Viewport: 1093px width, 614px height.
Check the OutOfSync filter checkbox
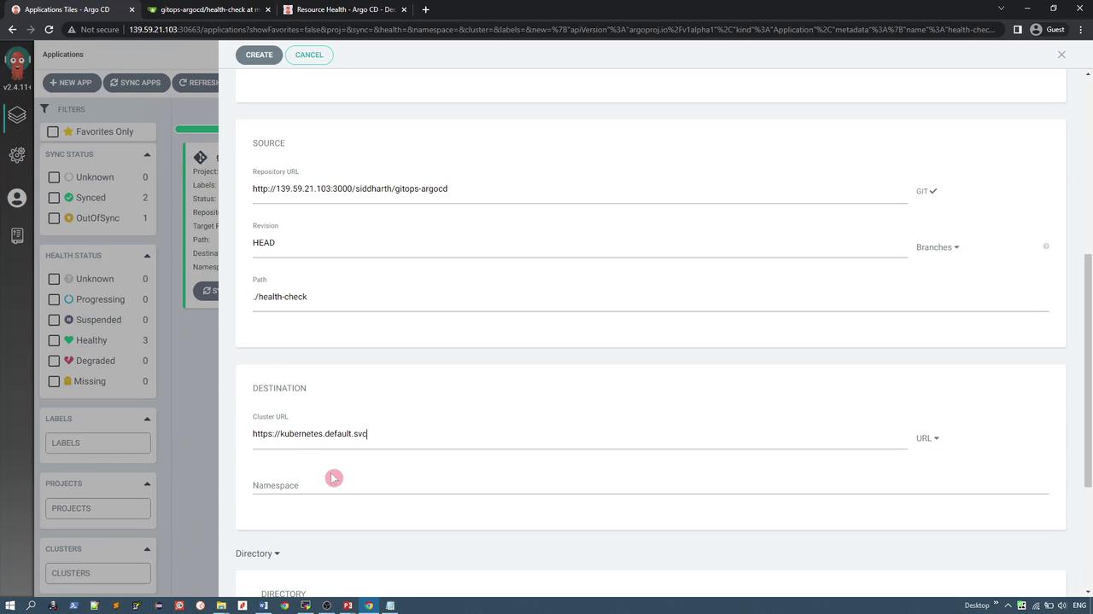point(54,218)
